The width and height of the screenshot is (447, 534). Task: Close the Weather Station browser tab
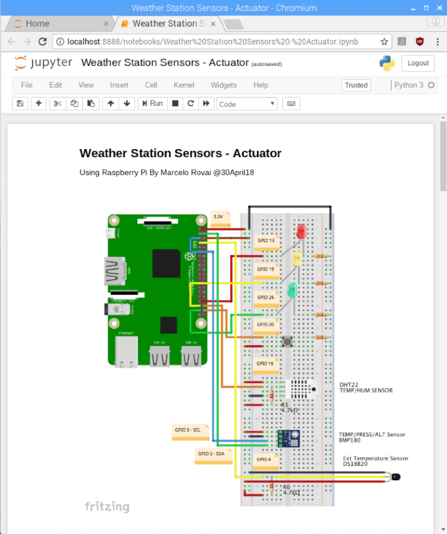coord(213,24)
